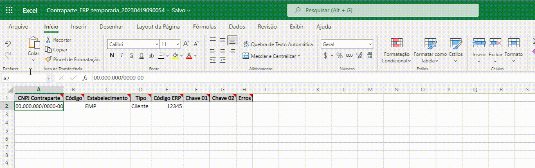535x168 pixels.
Task: Open the Ajuda tab
Action: [x=324, y=27]
